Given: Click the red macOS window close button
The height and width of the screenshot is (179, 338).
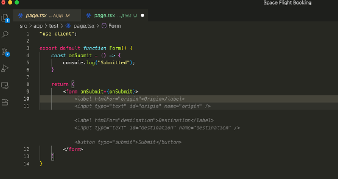Looking at the screenshot, I should (x=3, y=2).
